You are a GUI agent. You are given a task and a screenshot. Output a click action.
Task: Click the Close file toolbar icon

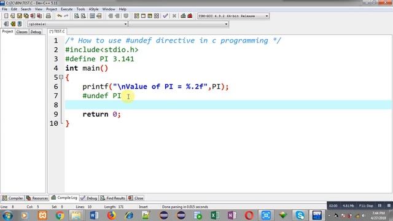tap(33, 16)
